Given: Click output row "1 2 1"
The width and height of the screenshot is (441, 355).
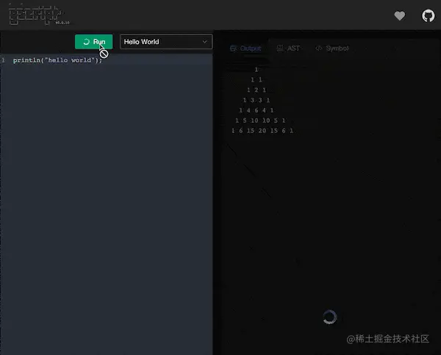Looking at the screenshot, I should pyautogui.click(x=257, y=90).
